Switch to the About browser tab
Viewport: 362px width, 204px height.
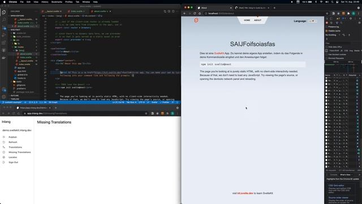(x=215, y=8)
